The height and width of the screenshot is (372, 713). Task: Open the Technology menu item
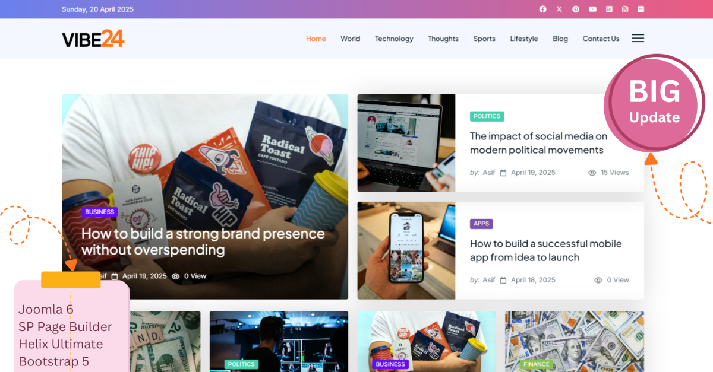tap(394, 39)
